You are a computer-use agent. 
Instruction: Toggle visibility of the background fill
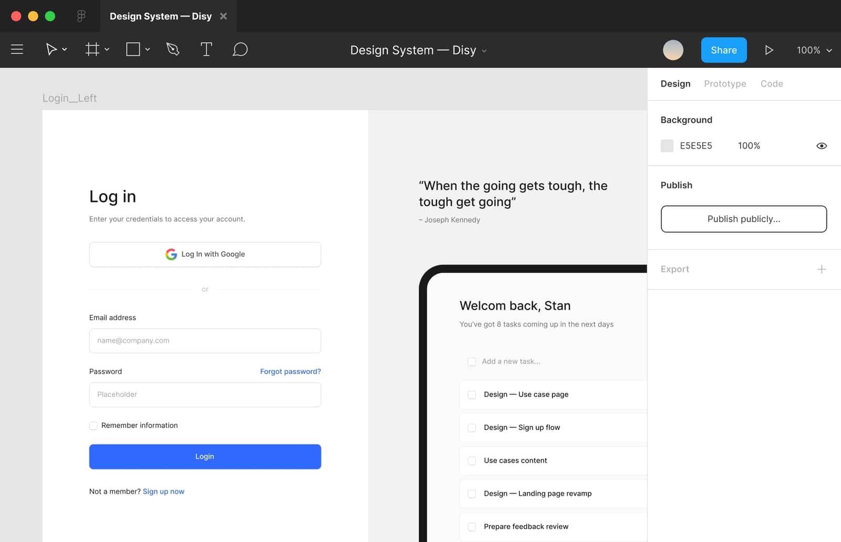click(x=823, y=145)
